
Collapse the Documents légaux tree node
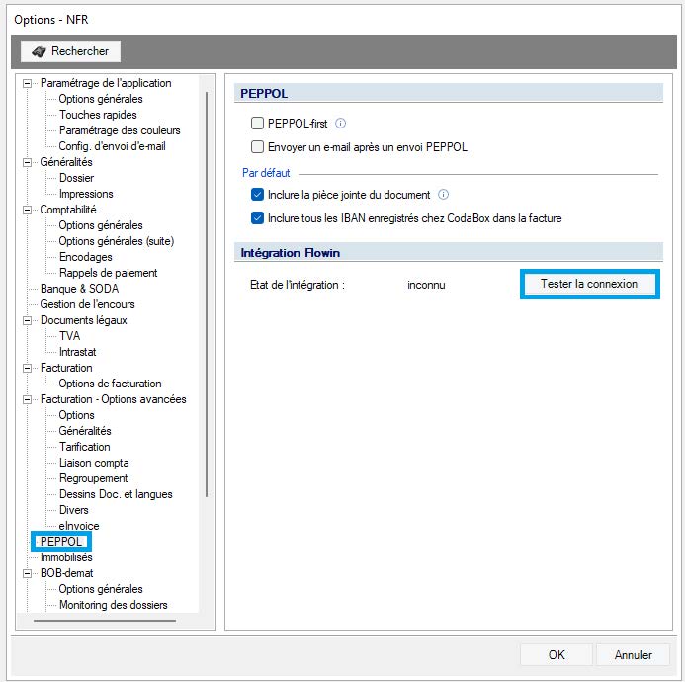coord(28,320)
